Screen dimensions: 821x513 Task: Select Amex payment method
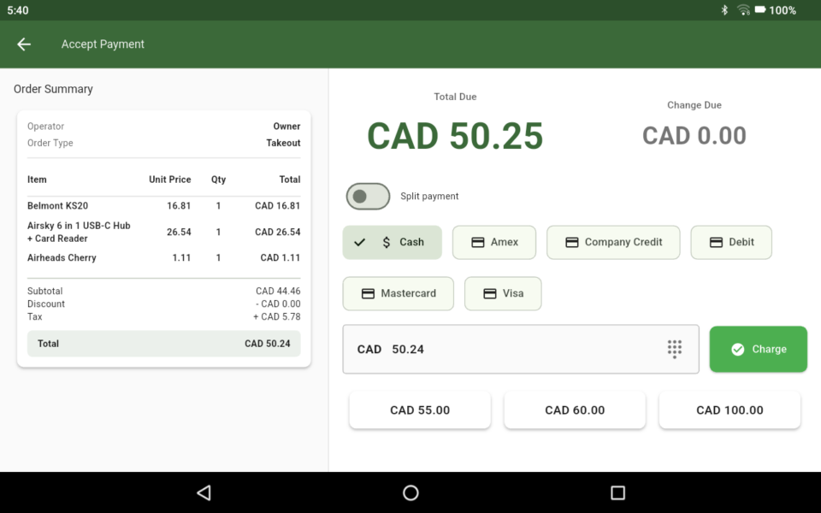click(494, 242)
